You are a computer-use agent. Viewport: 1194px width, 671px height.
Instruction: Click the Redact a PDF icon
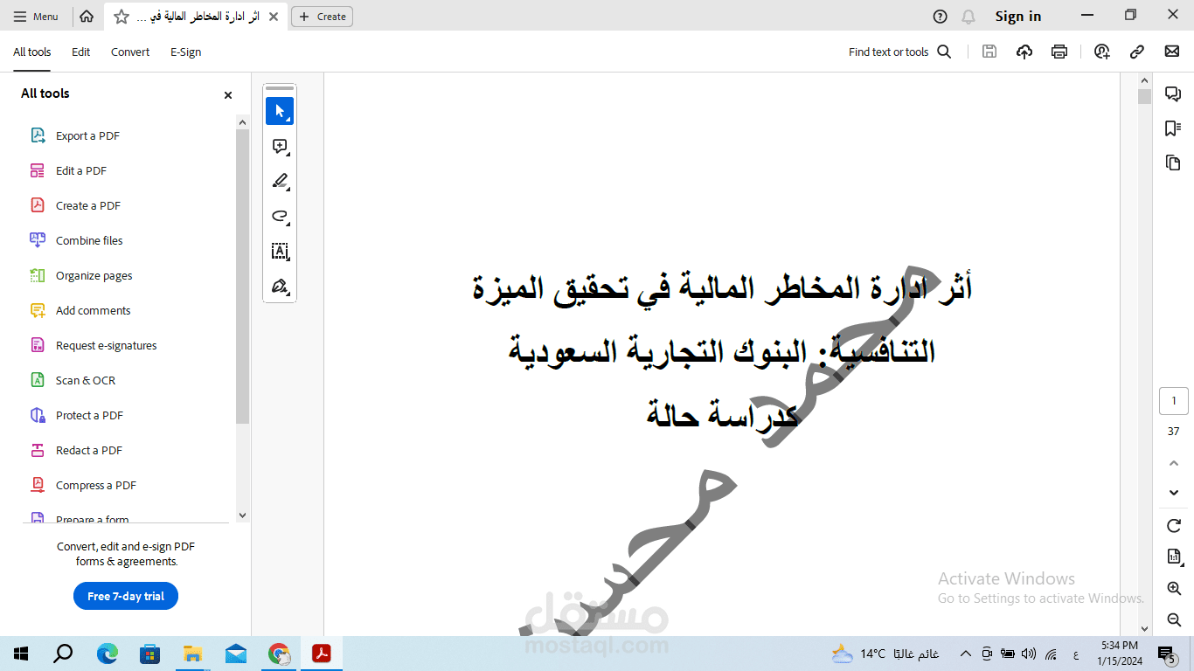click(x=38, y=450)
